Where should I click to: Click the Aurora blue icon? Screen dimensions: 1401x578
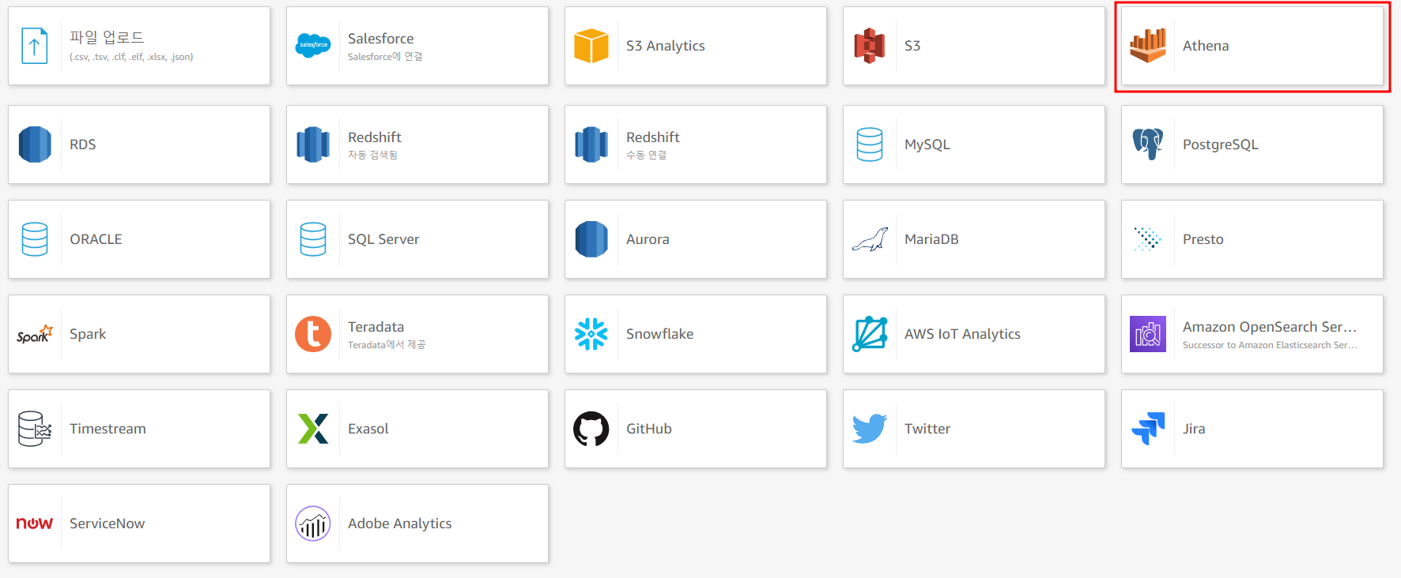click(x=591, y=239)
